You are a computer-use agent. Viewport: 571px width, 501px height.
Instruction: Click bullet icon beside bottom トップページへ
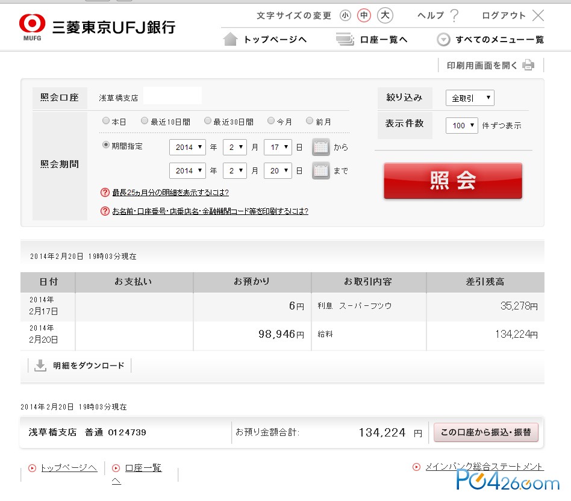tap(32, 468)
